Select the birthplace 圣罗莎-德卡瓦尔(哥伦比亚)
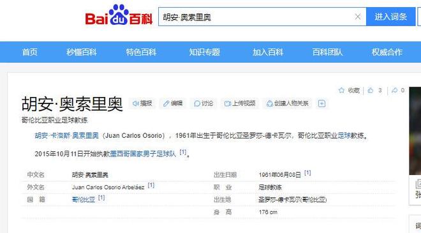421x233 pixels. 293,200
